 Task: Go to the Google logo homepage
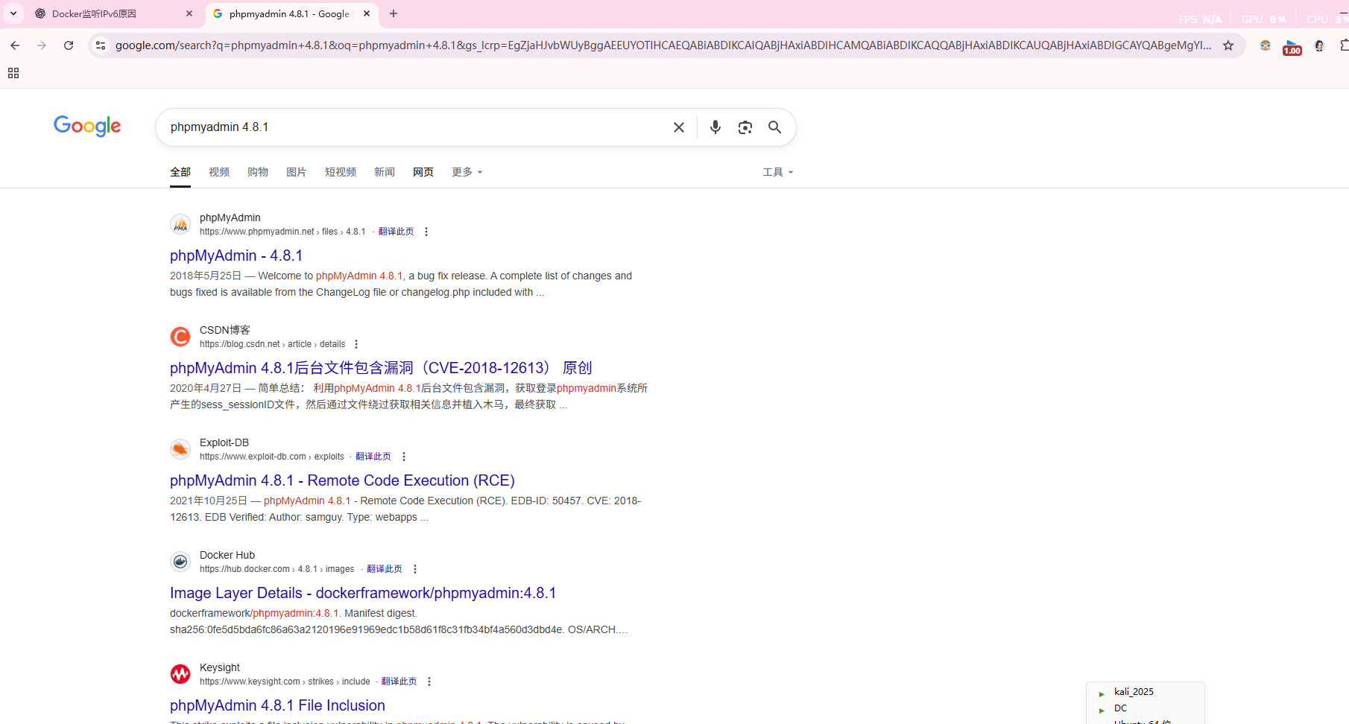(x=87, y=127)
